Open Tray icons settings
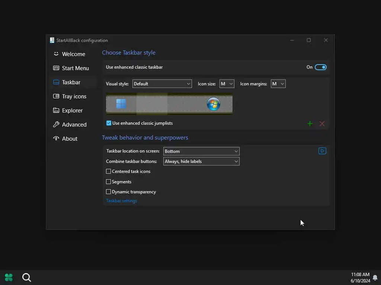Image resolution: width=381 pixels, height=285 pixels. tap(70, 96)
